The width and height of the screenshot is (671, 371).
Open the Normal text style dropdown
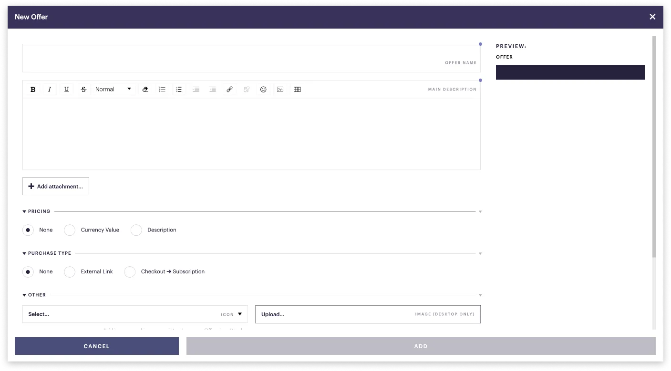(114, 90)
